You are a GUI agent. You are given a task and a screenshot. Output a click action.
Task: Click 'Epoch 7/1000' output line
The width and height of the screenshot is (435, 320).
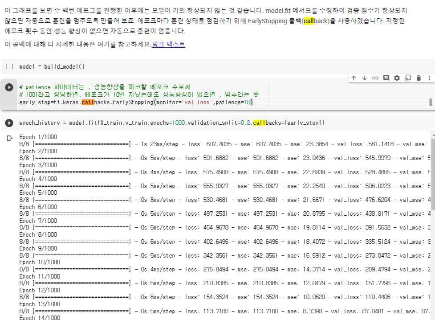38,221
